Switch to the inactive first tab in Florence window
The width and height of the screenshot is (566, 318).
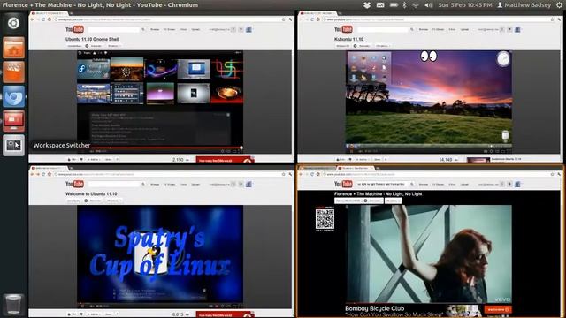317,168
